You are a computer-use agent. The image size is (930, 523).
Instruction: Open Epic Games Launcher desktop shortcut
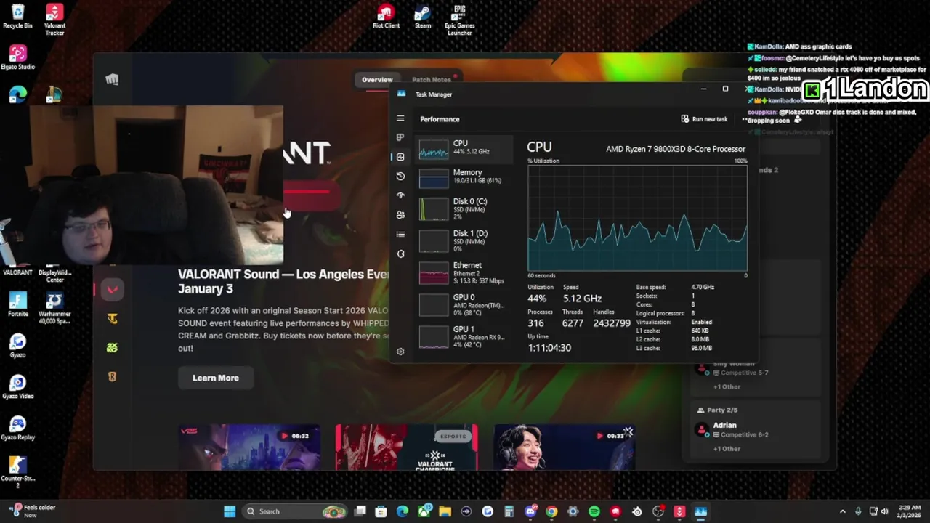coord(459,20)
